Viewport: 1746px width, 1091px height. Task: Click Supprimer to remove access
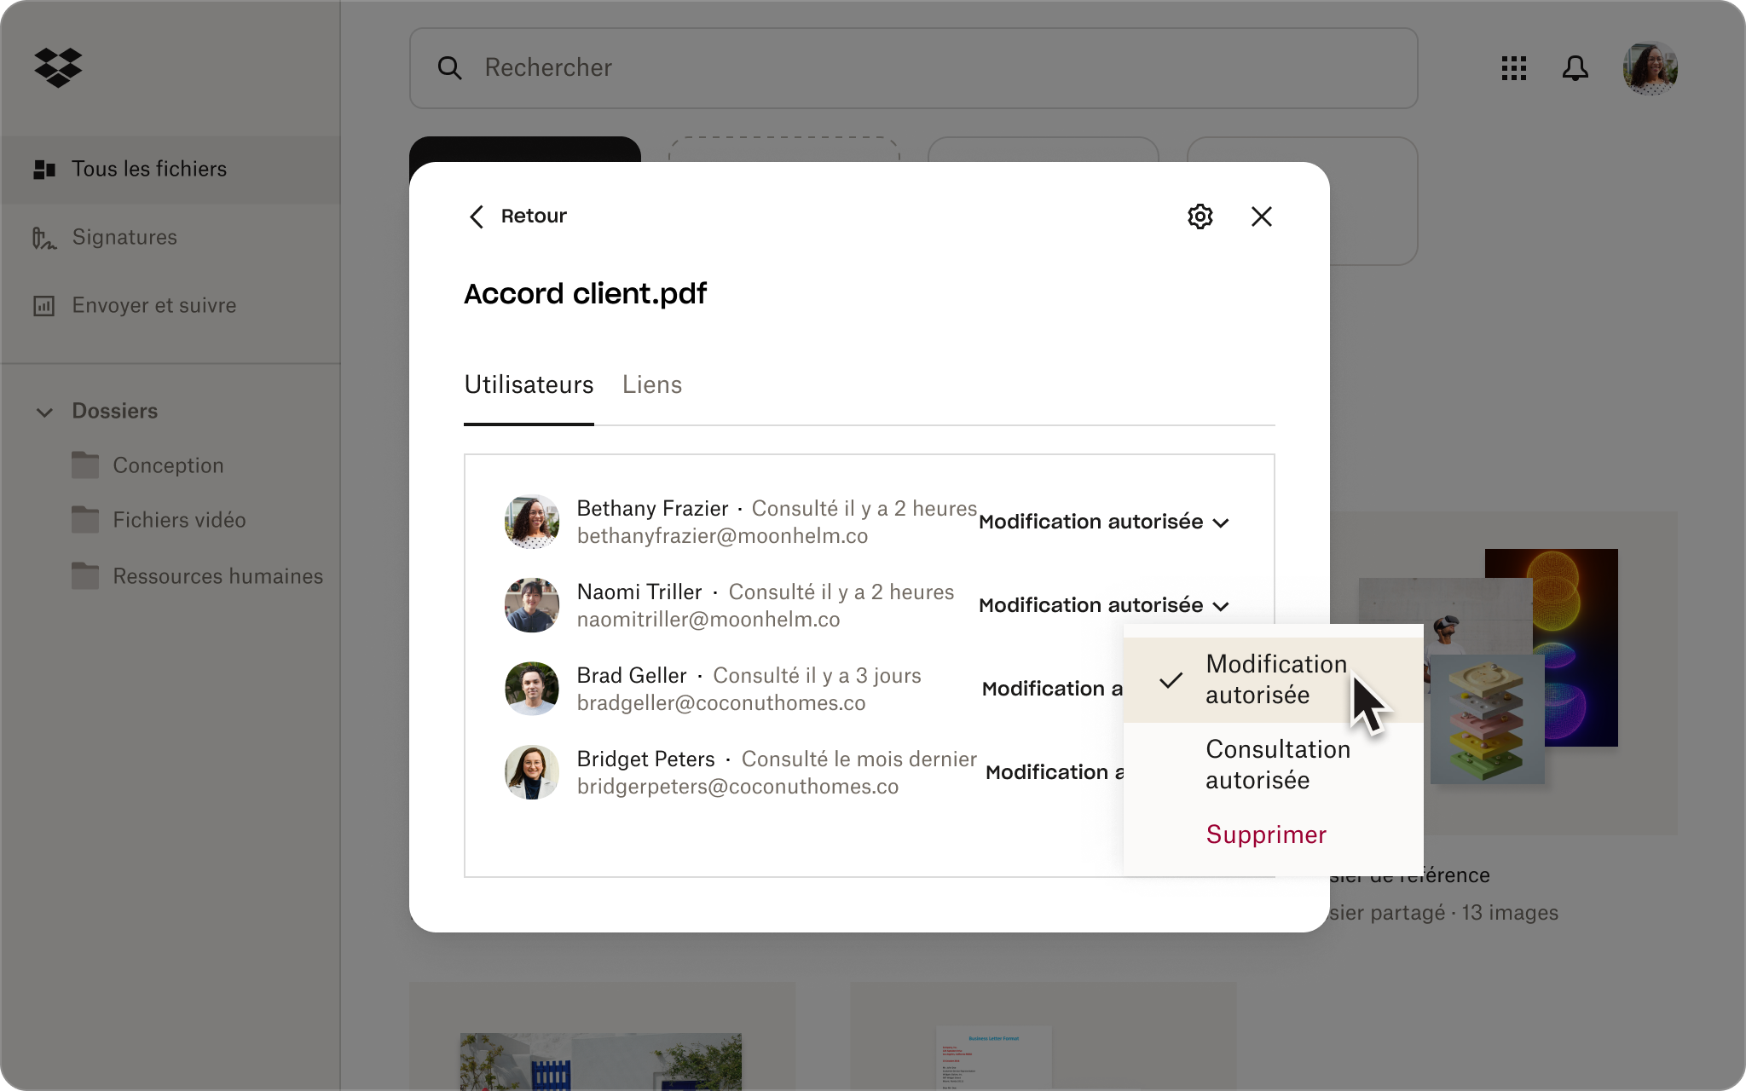point(1266,834)
